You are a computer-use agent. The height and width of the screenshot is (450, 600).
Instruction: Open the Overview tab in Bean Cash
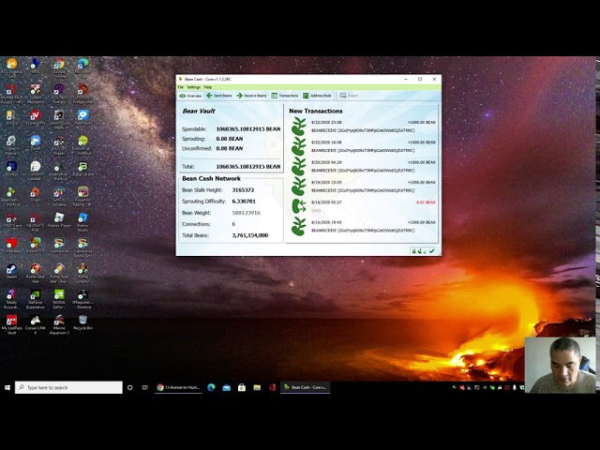190,96
